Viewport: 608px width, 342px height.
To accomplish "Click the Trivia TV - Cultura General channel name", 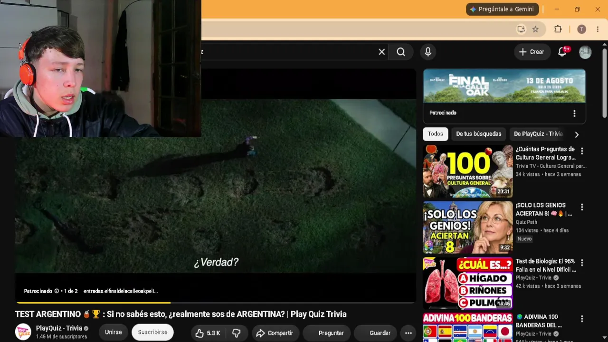I will (551, 166).
